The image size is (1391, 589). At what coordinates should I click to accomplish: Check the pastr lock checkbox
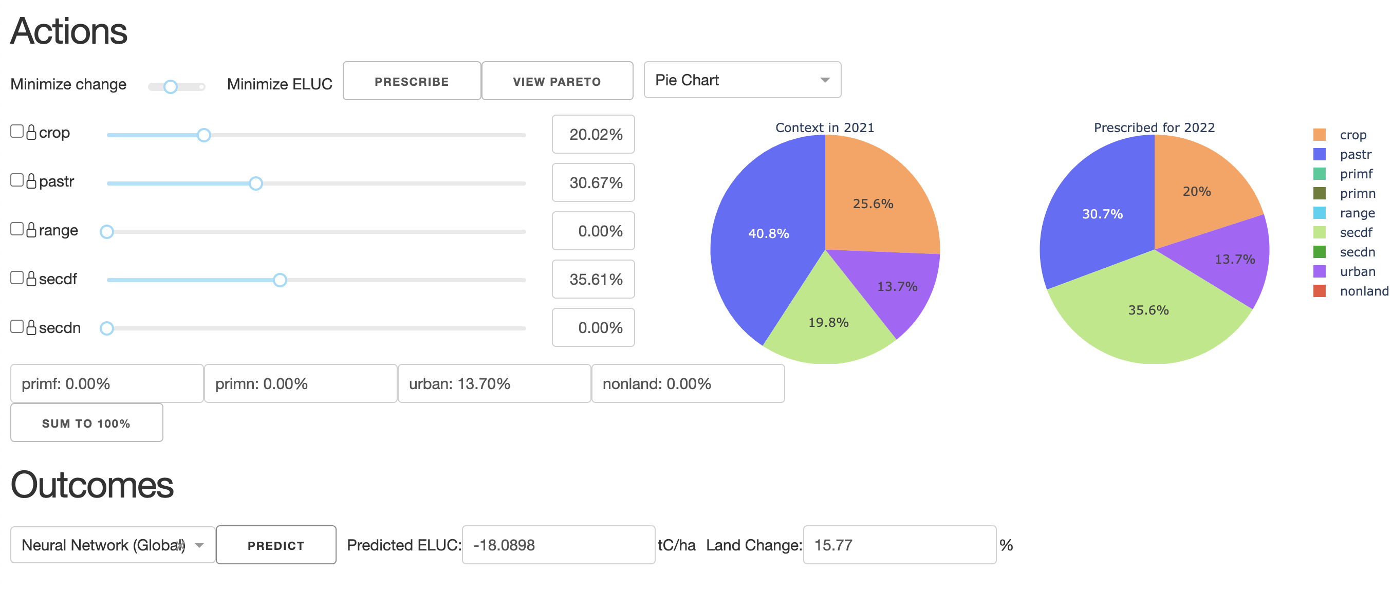17,180
